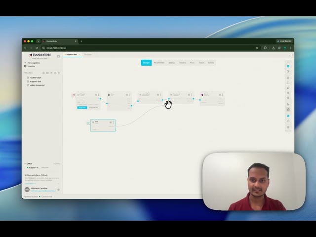316x237 pixels.
Task: Select the pointer arrow tool
Action: [x=288, y=104]
